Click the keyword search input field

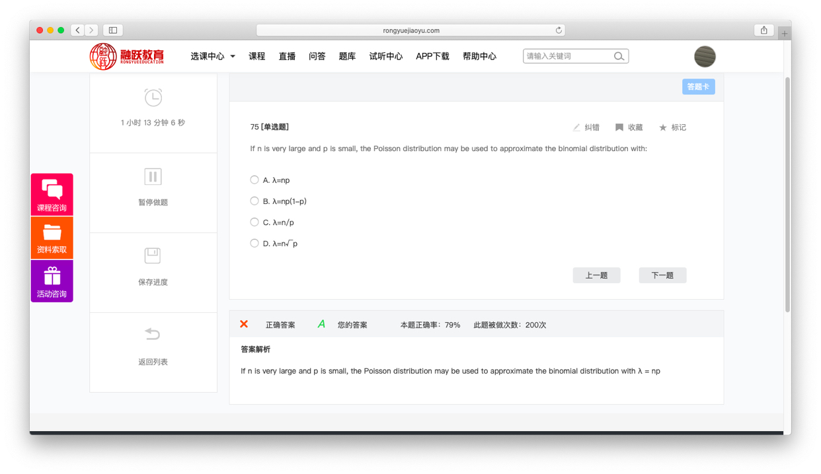567,57
